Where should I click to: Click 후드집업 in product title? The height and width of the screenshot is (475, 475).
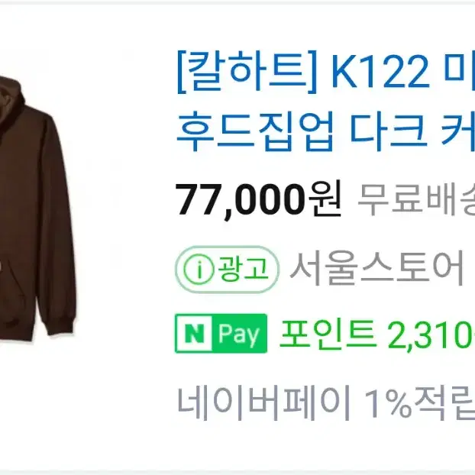(x=255, y=131)
